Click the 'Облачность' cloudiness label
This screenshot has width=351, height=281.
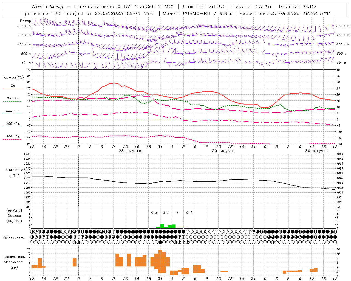[14, 238]
